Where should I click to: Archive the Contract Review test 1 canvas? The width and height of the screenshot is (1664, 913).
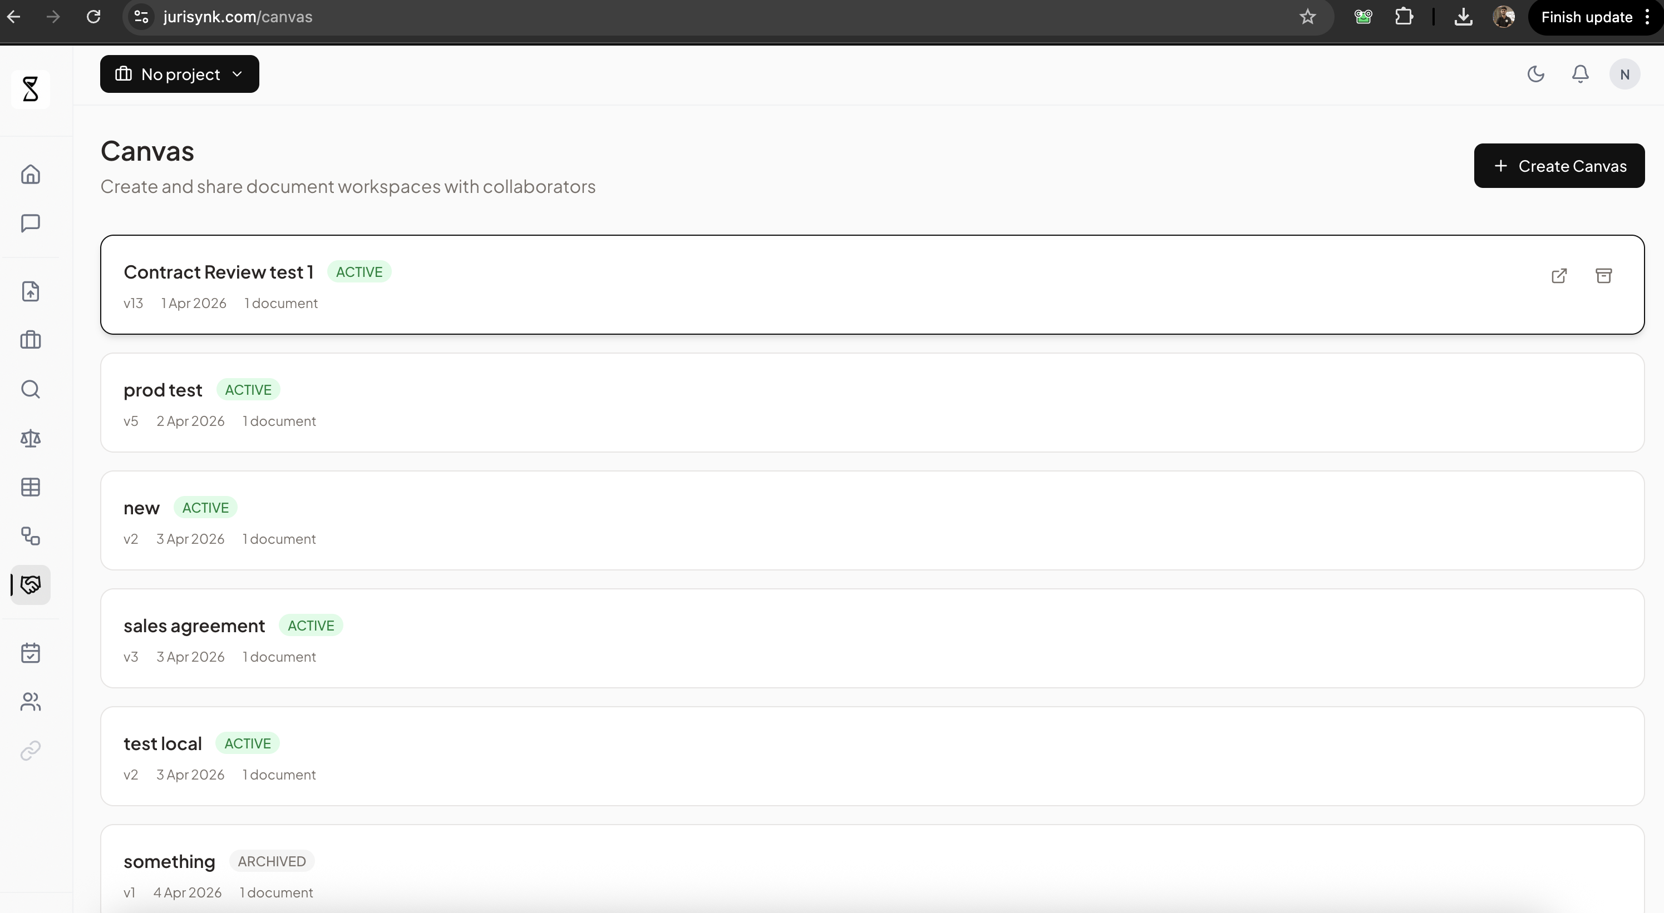(x=1603, y=276)
